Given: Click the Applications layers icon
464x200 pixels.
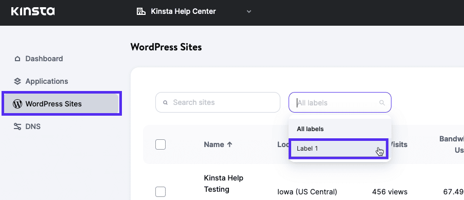Looking at the screenshot, I should pos(17,81).
